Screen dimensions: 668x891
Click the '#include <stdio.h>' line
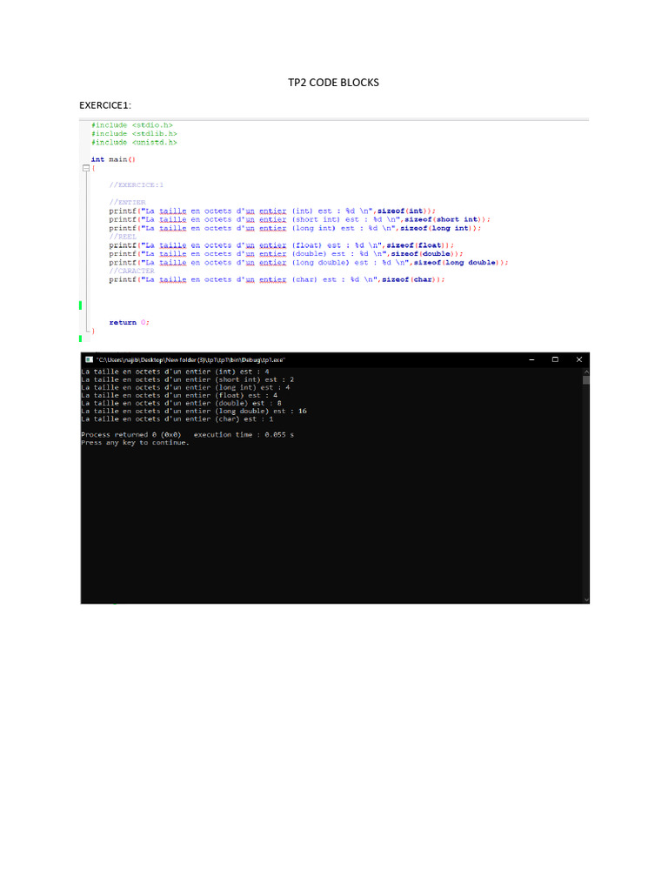click(132, 125)
